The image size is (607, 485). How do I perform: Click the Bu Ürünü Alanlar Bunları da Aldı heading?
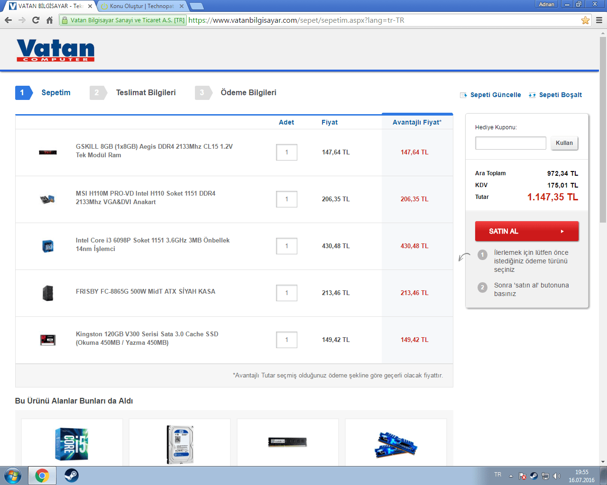point(74,401)
